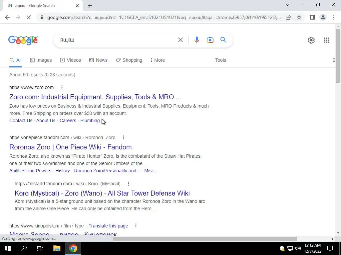341x255 pixels.
Task: Click the Google holiday logo
Action: pyautogui.click(x=23, y=40)
